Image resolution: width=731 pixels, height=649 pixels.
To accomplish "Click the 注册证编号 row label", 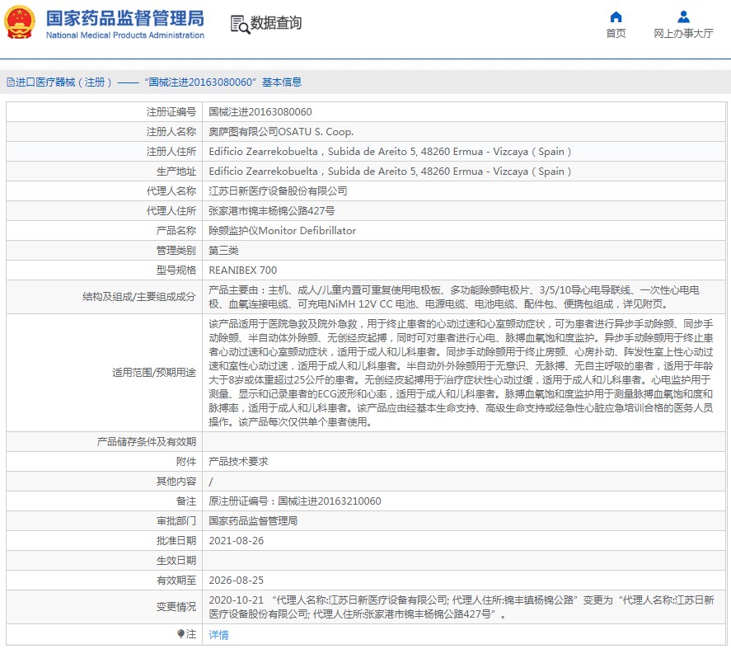I will pos(171,112).
